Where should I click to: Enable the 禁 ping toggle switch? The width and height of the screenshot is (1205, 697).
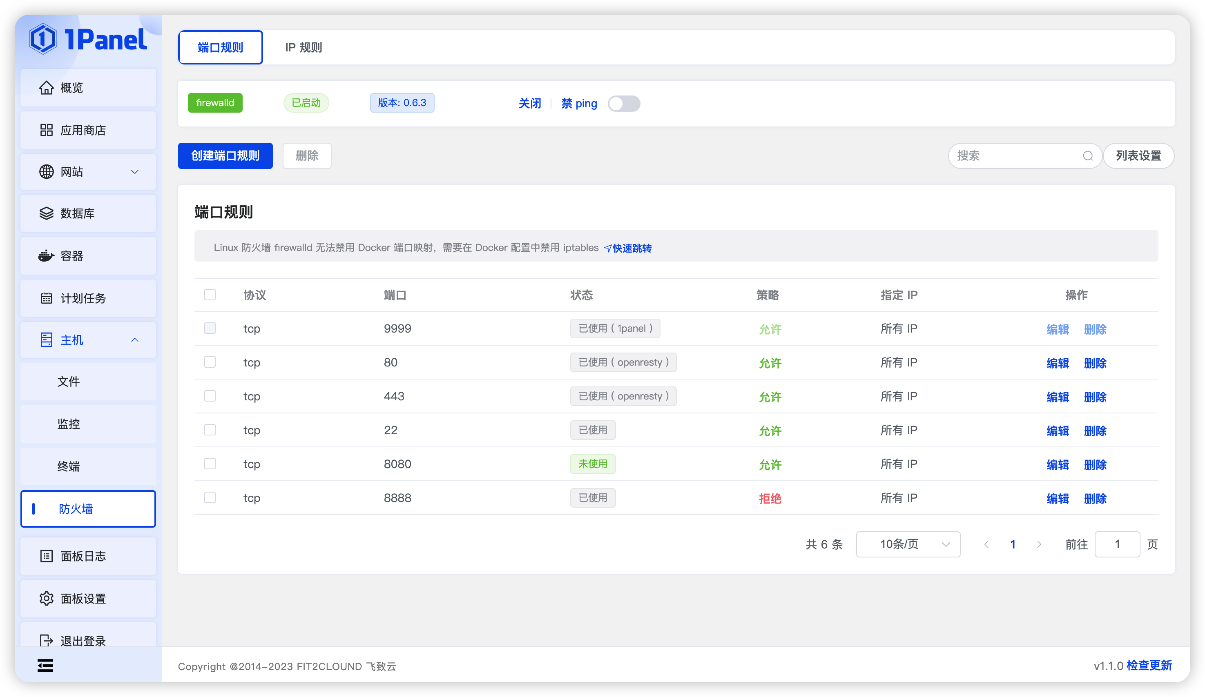tap(624, 104)
